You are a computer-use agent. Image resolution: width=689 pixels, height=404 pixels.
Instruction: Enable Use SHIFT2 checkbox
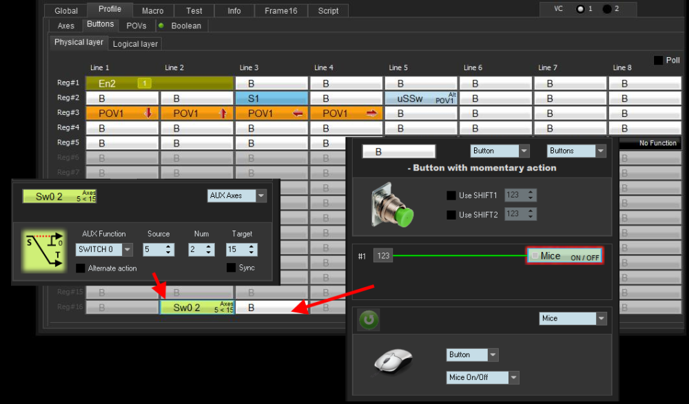(x=451, y=215)
